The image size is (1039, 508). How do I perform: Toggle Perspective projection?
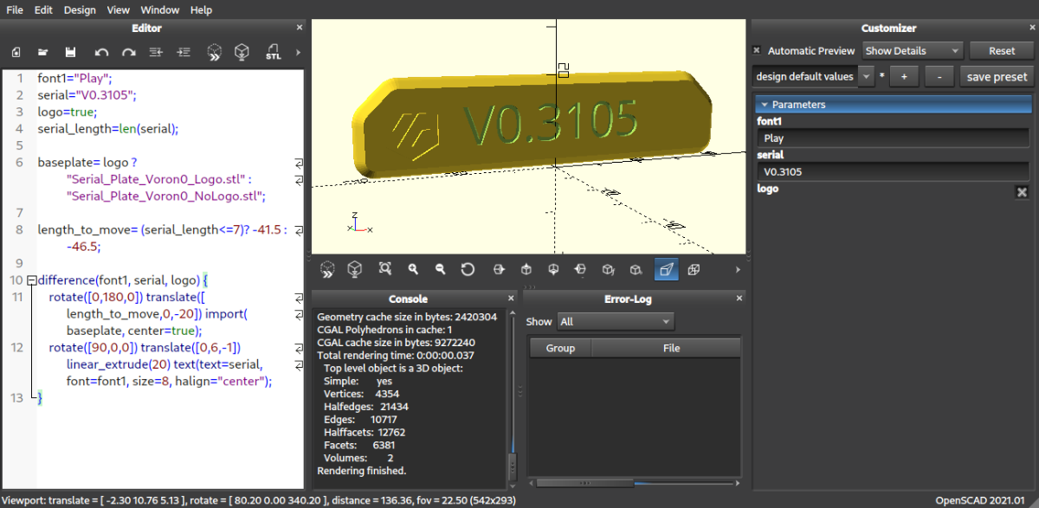click(666, 269)
